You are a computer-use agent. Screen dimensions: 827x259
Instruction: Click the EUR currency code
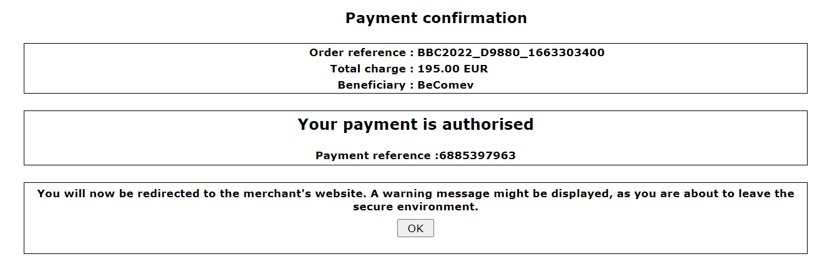(477, 69)
